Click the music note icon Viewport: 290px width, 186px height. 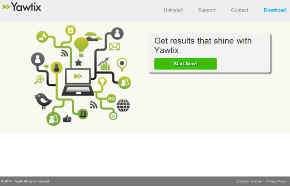click(x=42, y=37)
